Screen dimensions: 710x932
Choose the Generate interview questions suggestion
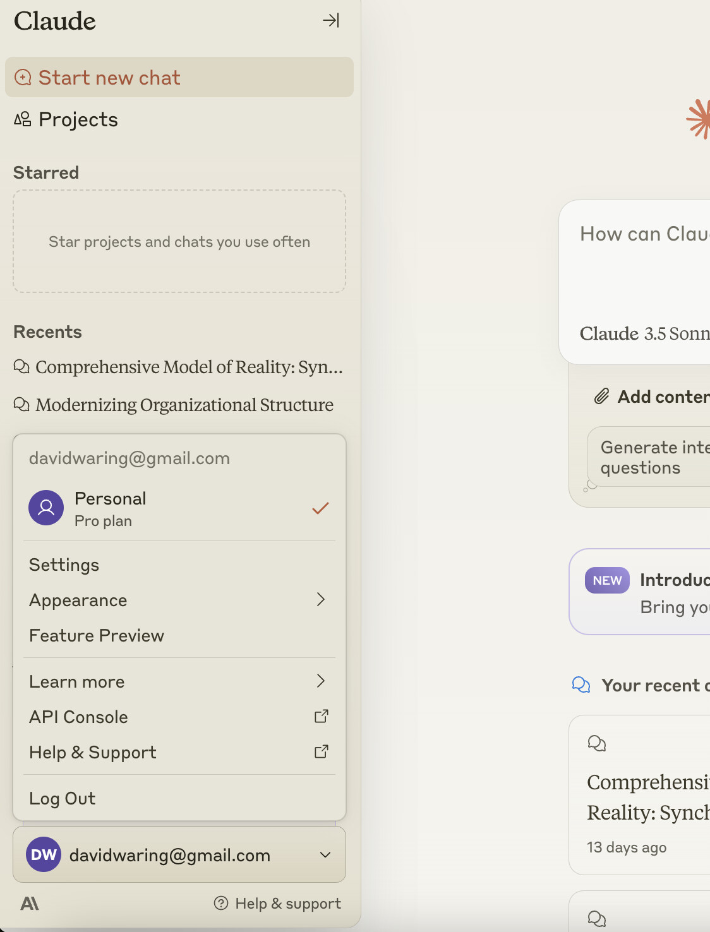(649, 457)
